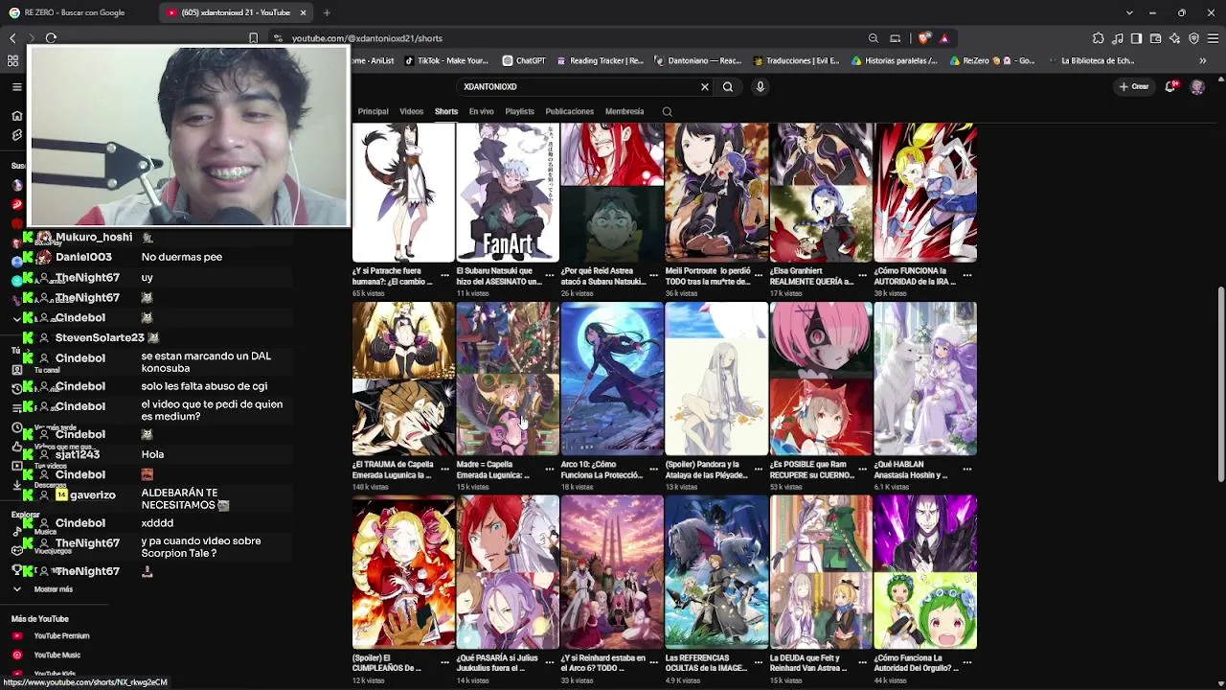Switch to the RE ZERO Google search tab
The height and width of the screenshot is (690, 1226).
click(x=75, y=12)
